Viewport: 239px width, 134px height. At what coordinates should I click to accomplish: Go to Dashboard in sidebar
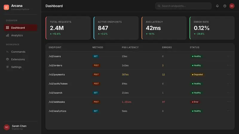pyautogui.click(x=20, y=28)
